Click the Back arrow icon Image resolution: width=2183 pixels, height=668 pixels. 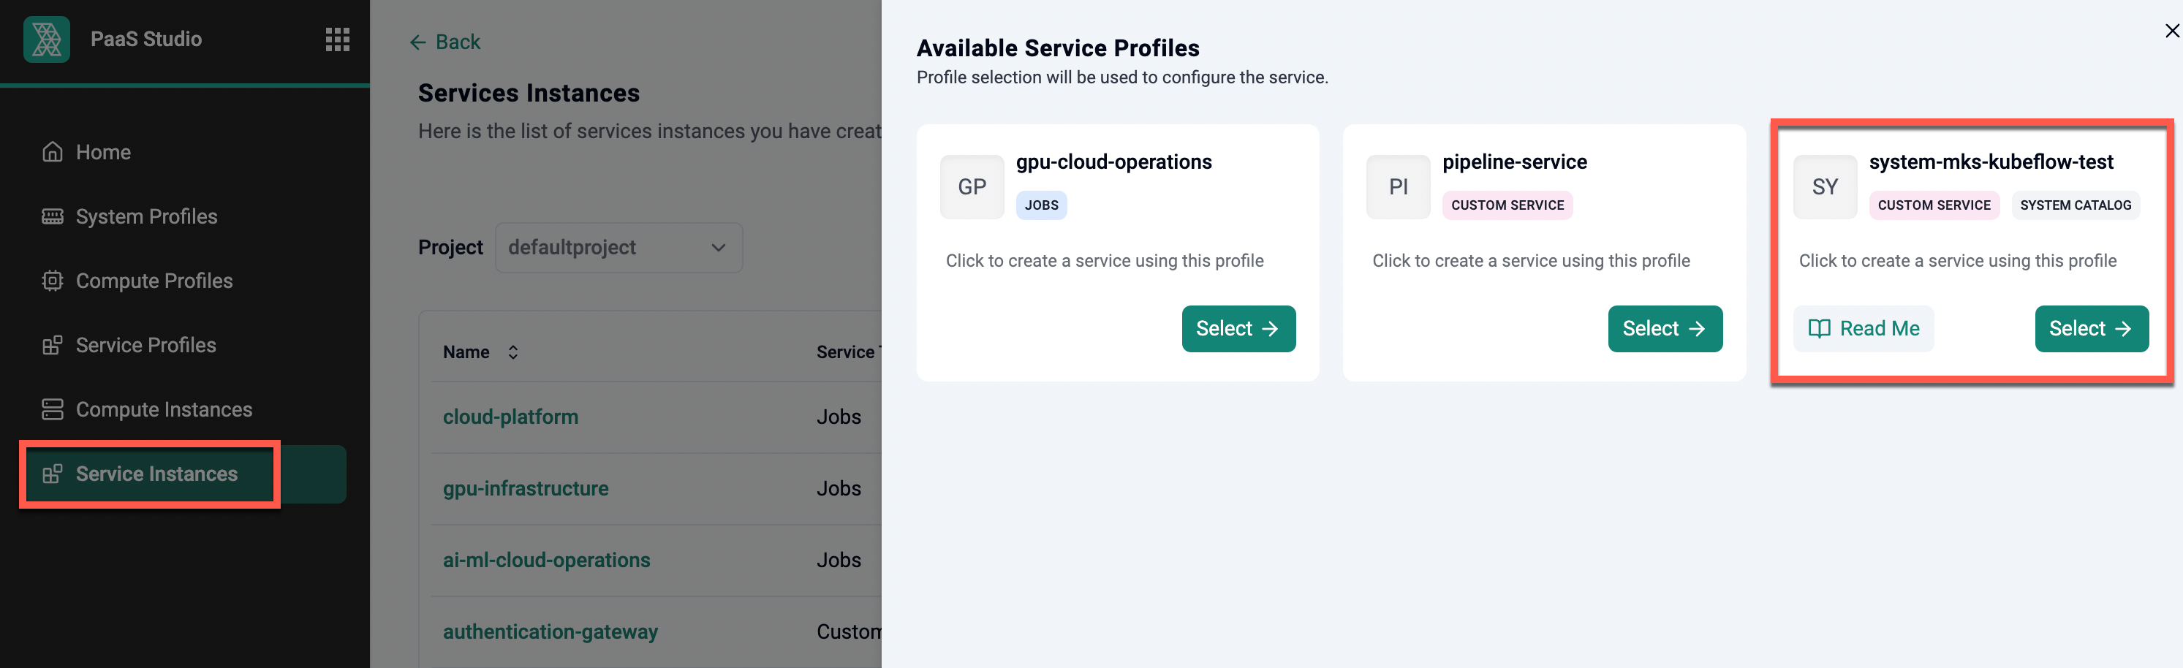click(417, 42)
